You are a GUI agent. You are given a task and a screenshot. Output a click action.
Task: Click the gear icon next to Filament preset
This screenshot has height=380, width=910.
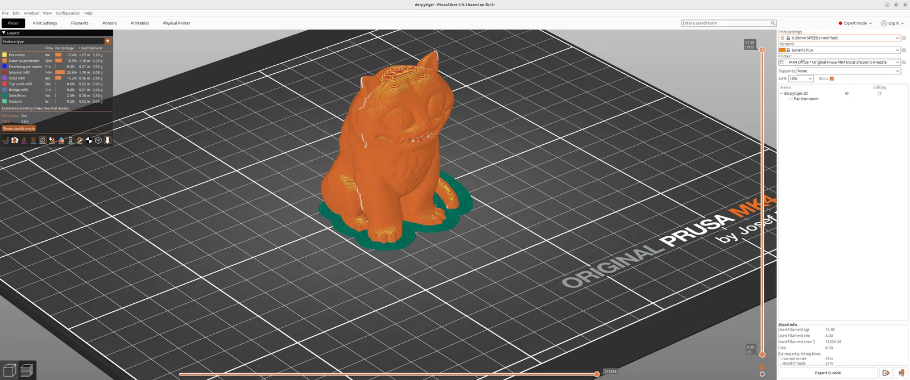(x=904, y=50)
